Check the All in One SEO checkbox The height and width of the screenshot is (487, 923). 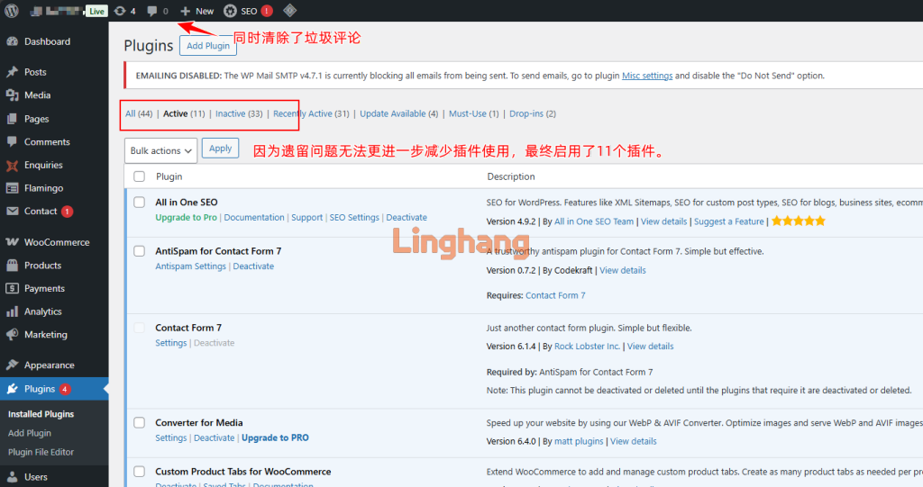tap(139, 203)
